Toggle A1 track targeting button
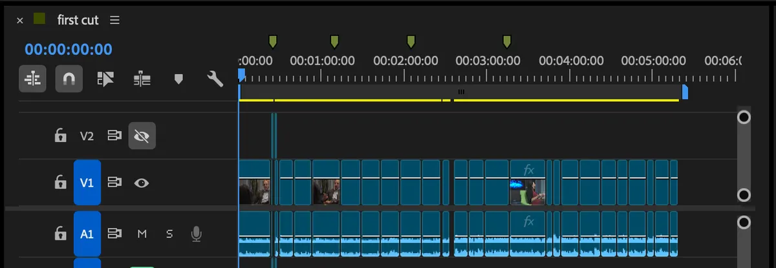Image resolution: width=776 pixels, height=268 pixels. point(87,234)
